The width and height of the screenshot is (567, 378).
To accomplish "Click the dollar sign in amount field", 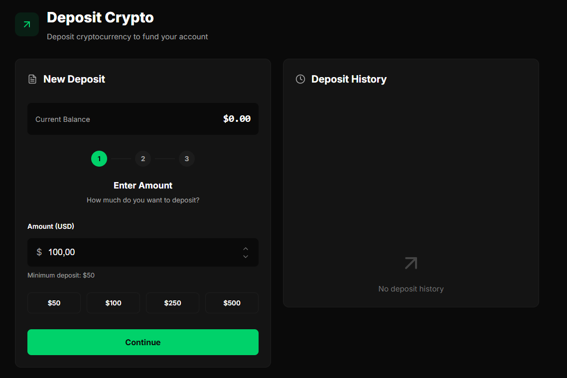I will pyautogui.click(x=39, y=252).
